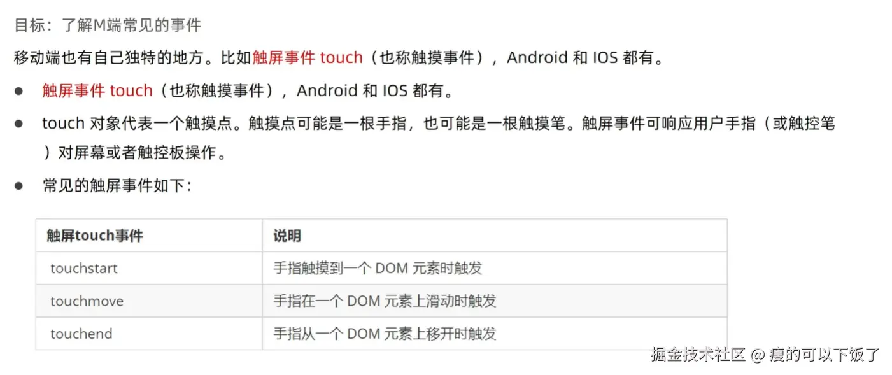
Task: Click the touchend table cell
Action: point(81,334)
